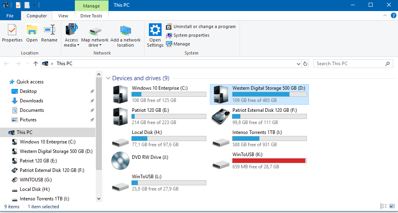Click System properties

coord(188,35)
